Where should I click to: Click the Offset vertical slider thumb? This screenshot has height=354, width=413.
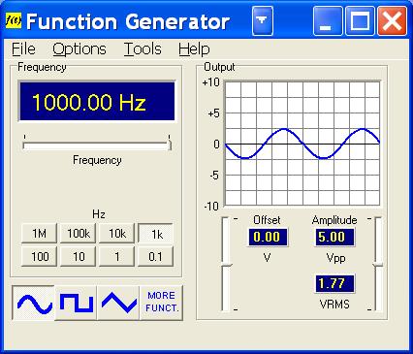point(226,266)
